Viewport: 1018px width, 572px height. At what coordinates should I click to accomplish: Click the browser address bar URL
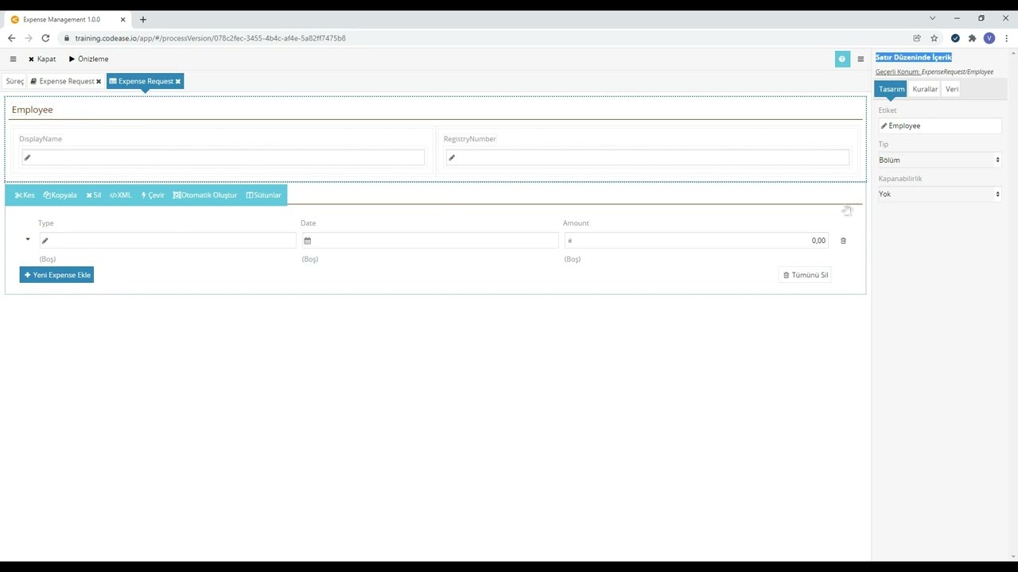[210, 38]
